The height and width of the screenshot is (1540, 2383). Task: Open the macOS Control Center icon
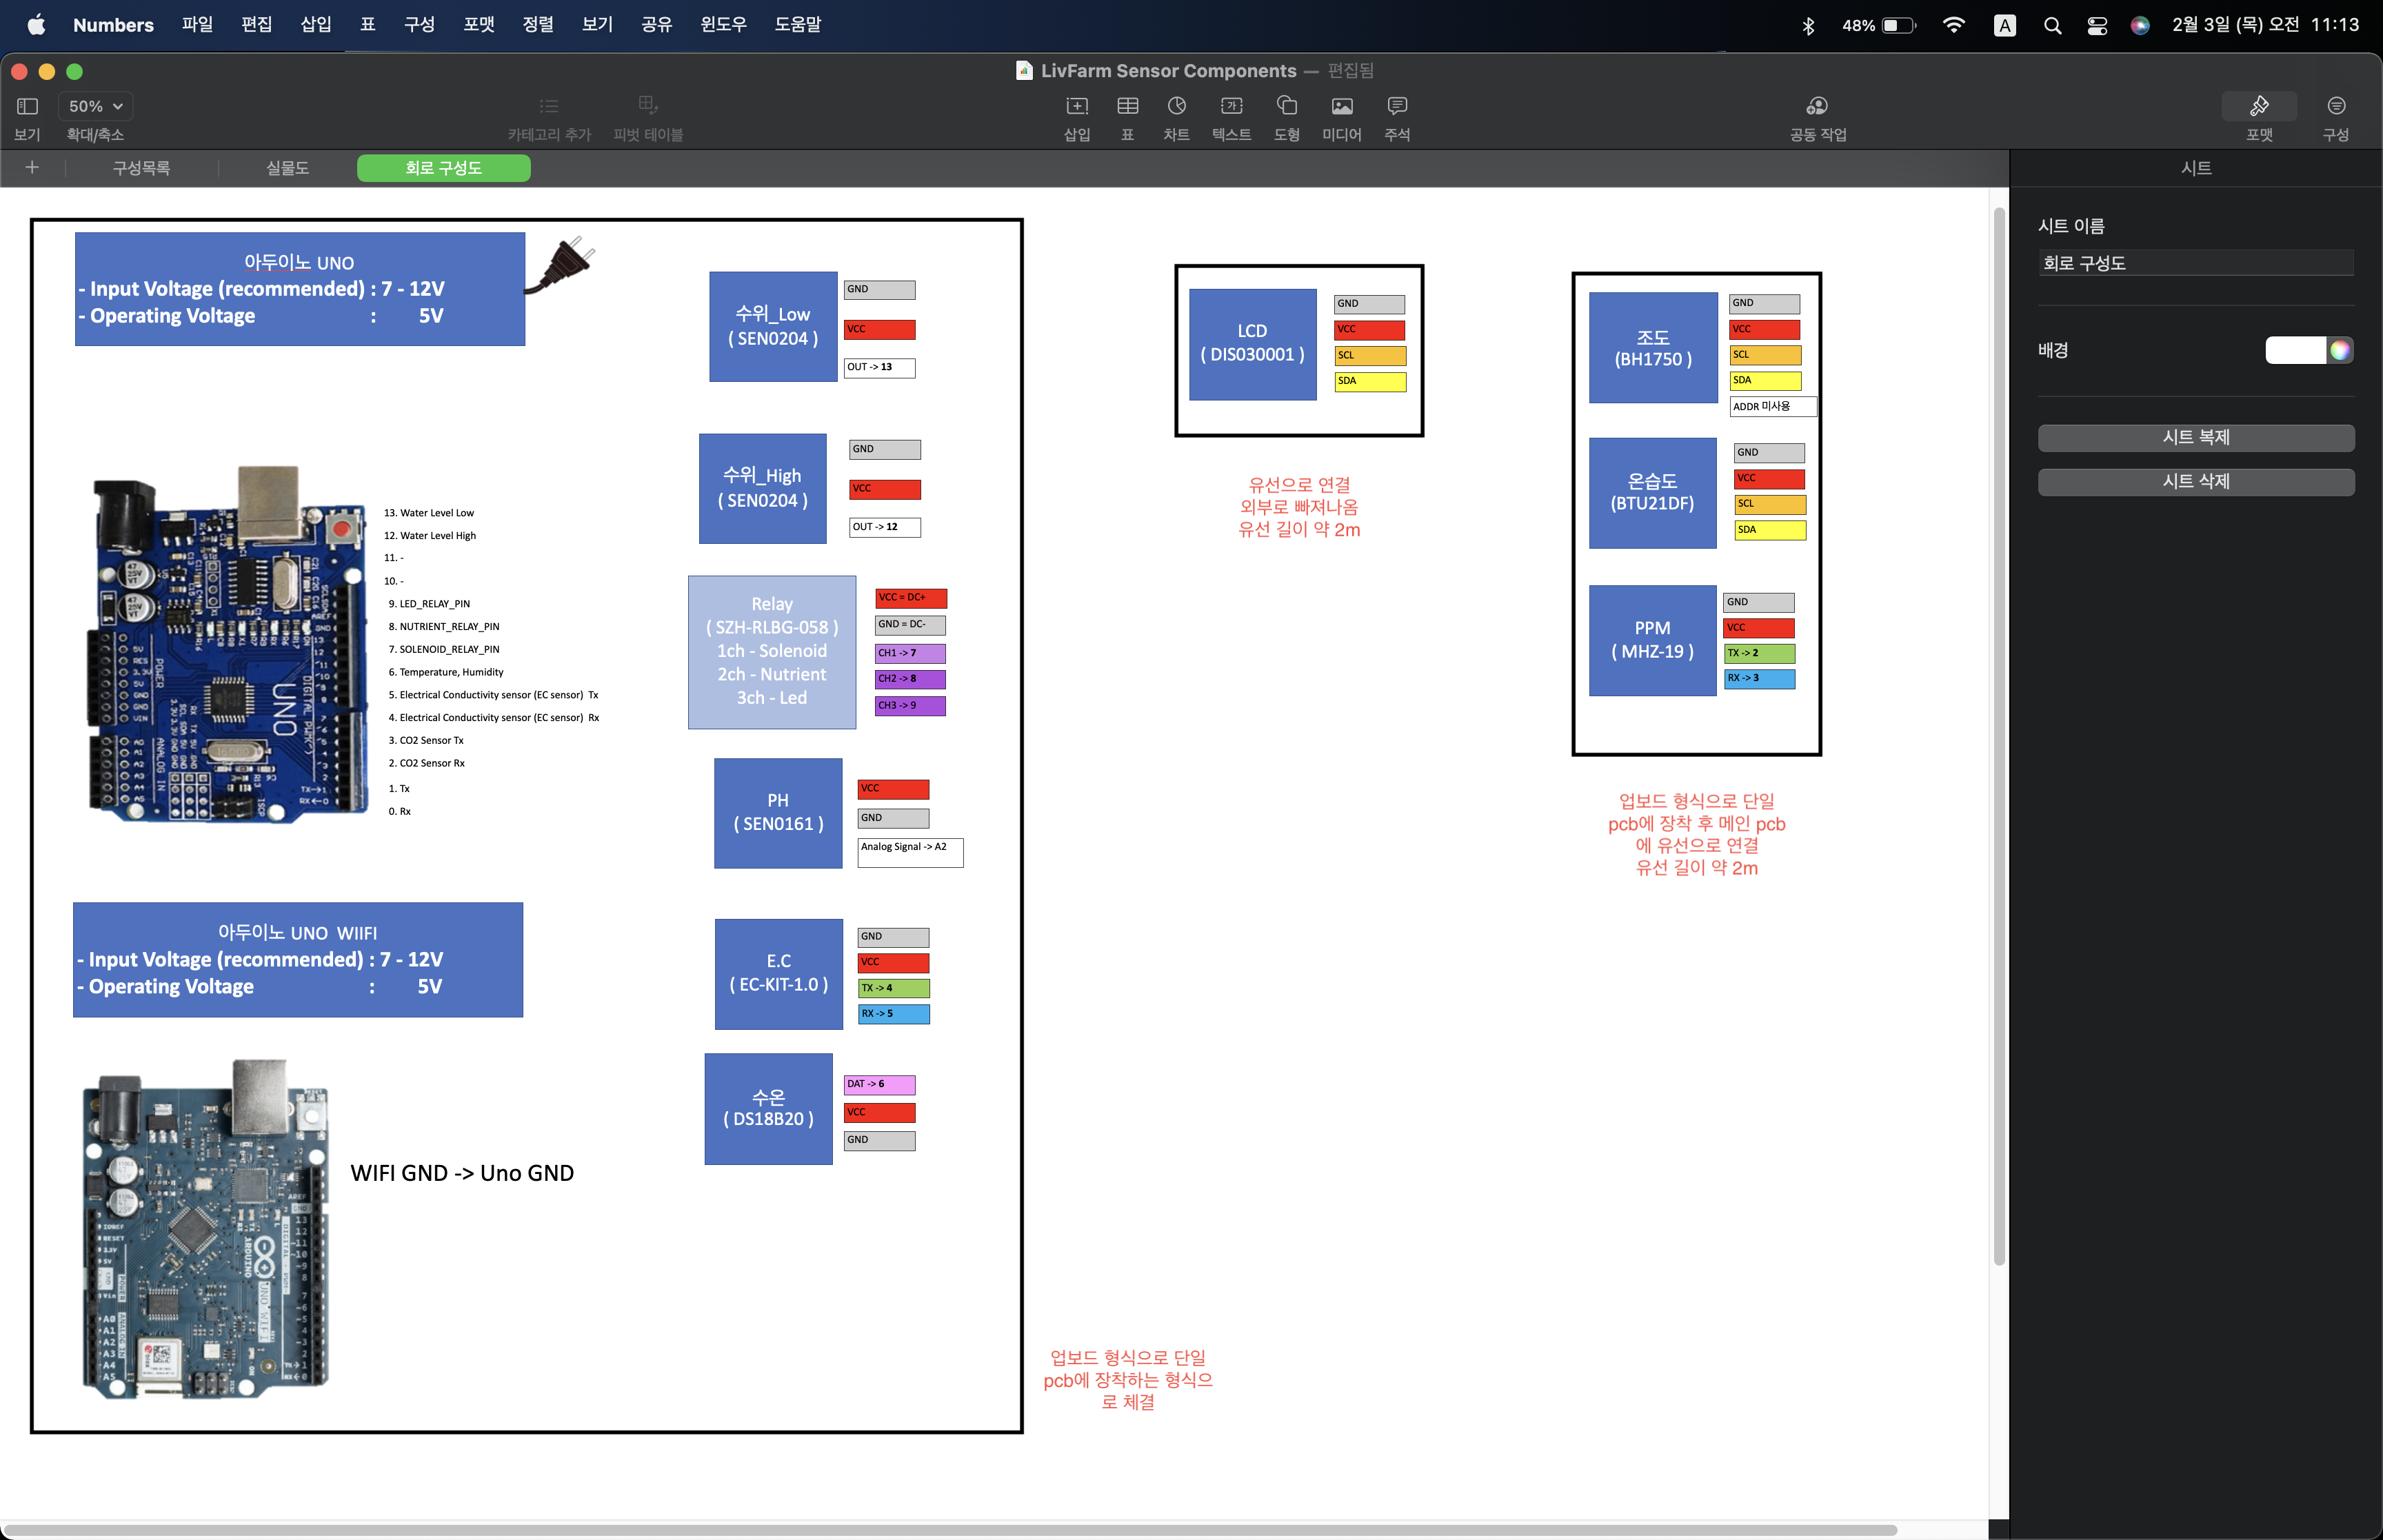pyautogui.click(x=2097, y=26)
